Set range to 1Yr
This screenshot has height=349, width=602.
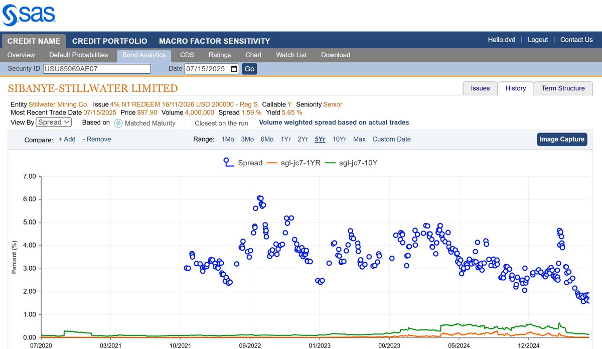(285, 139)
